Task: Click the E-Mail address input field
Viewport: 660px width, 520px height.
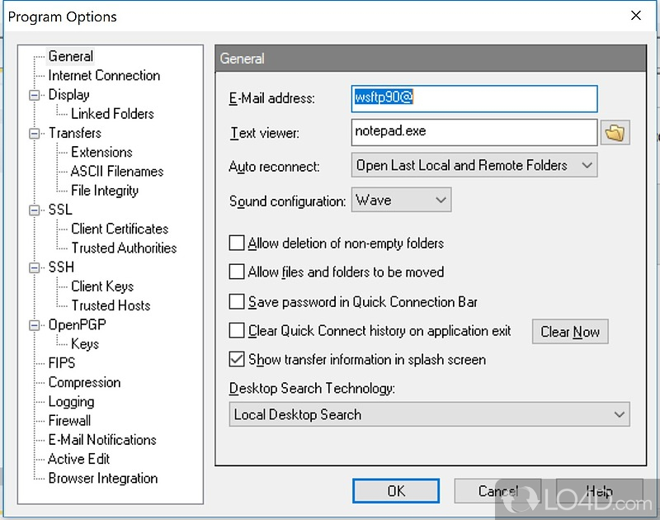Action: 474,98
